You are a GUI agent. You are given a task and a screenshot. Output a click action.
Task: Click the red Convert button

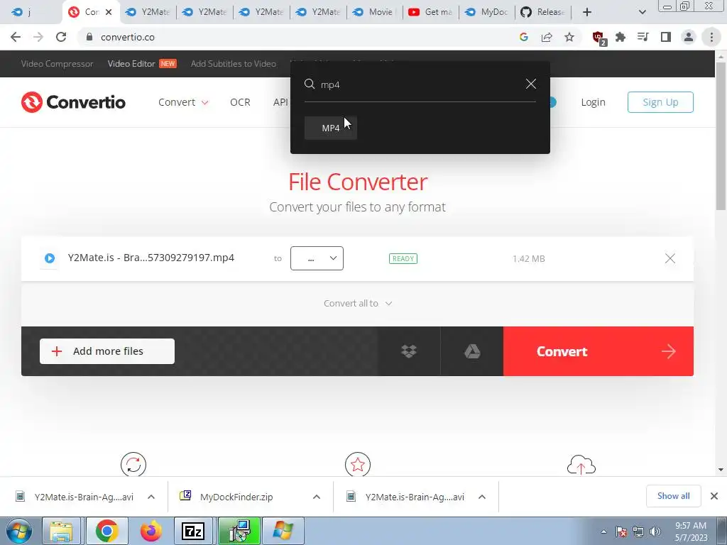click(x=598, y=351)
